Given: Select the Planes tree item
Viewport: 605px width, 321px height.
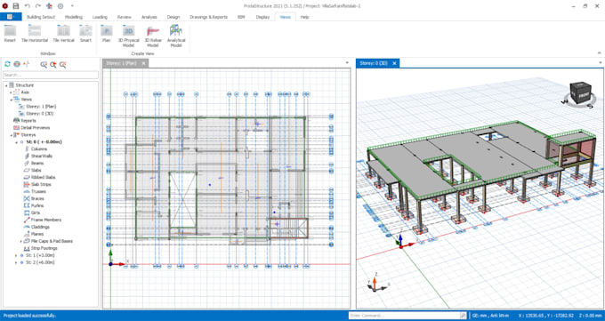Looking at the screenshot, I should click(37, 234).
